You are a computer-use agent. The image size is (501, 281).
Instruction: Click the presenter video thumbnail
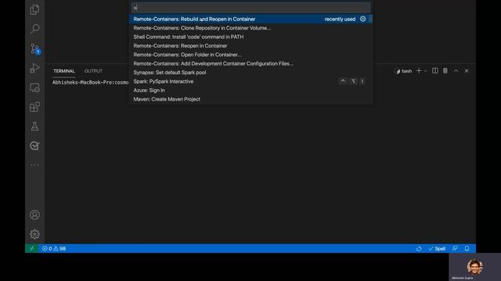pos(475,267)
